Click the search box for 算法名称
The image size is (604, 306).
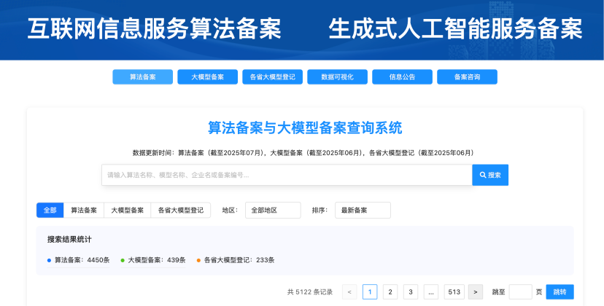[x=287, y=175]
